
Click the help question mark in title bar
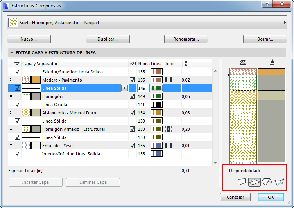(267, 4)
